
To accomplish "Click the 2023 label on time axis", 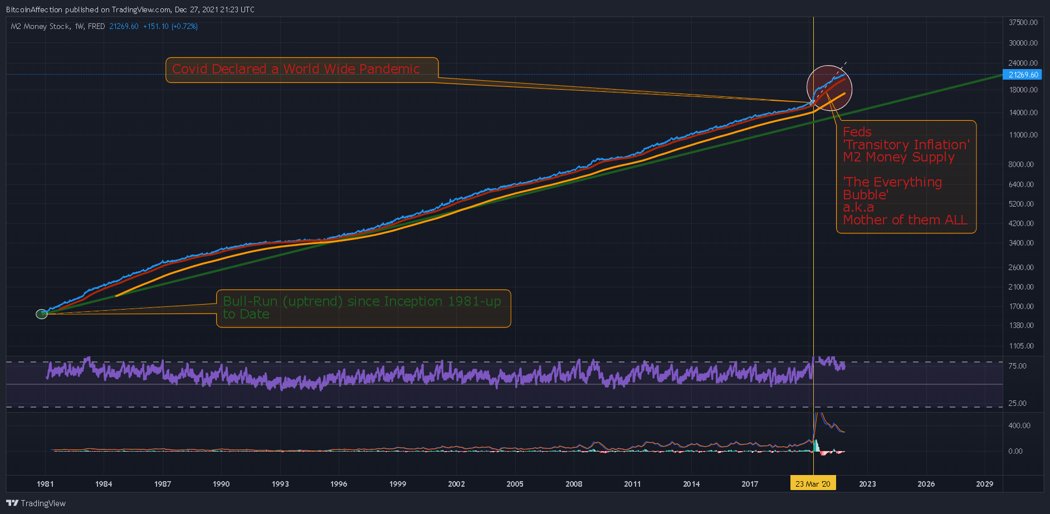I will coord(867,483).
